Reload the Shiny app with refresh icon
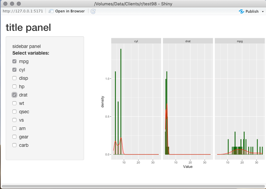Screen dimensions: 266x189 tap(93, 11)
